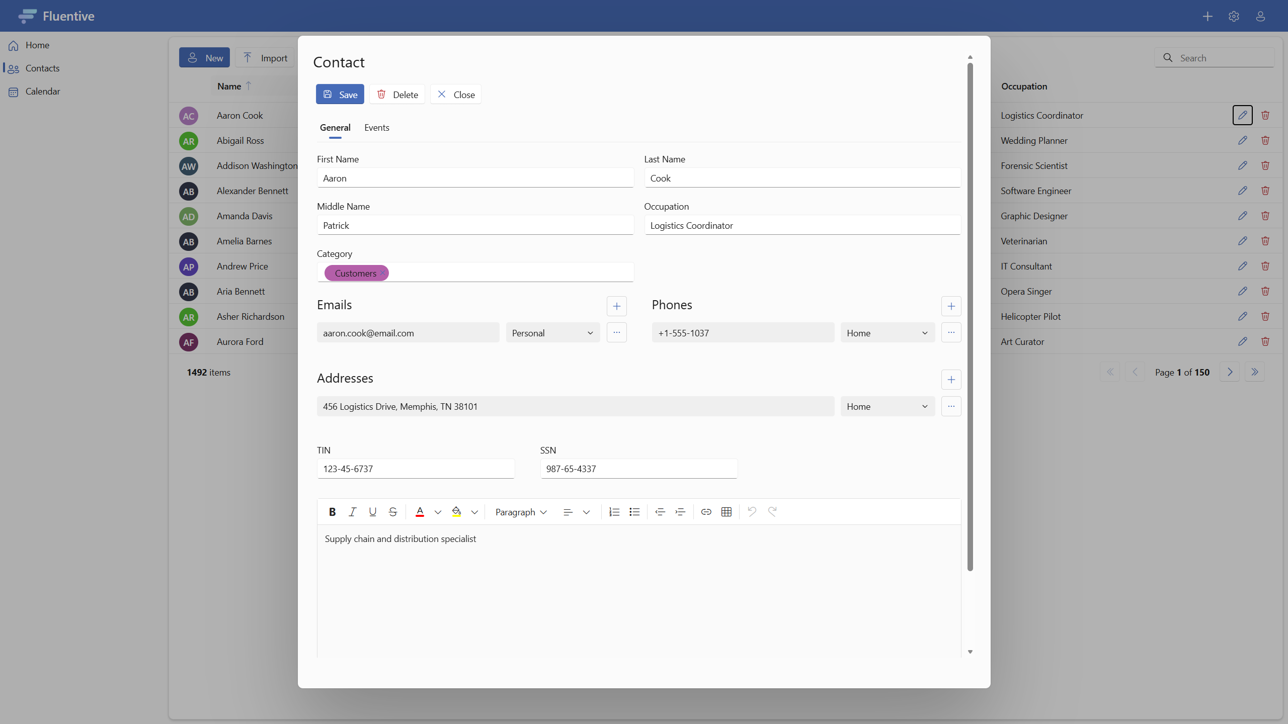Viewport: 1288px width, 724px height.
Task: Delete the Art Curator row
Action: click(1265, 341)
